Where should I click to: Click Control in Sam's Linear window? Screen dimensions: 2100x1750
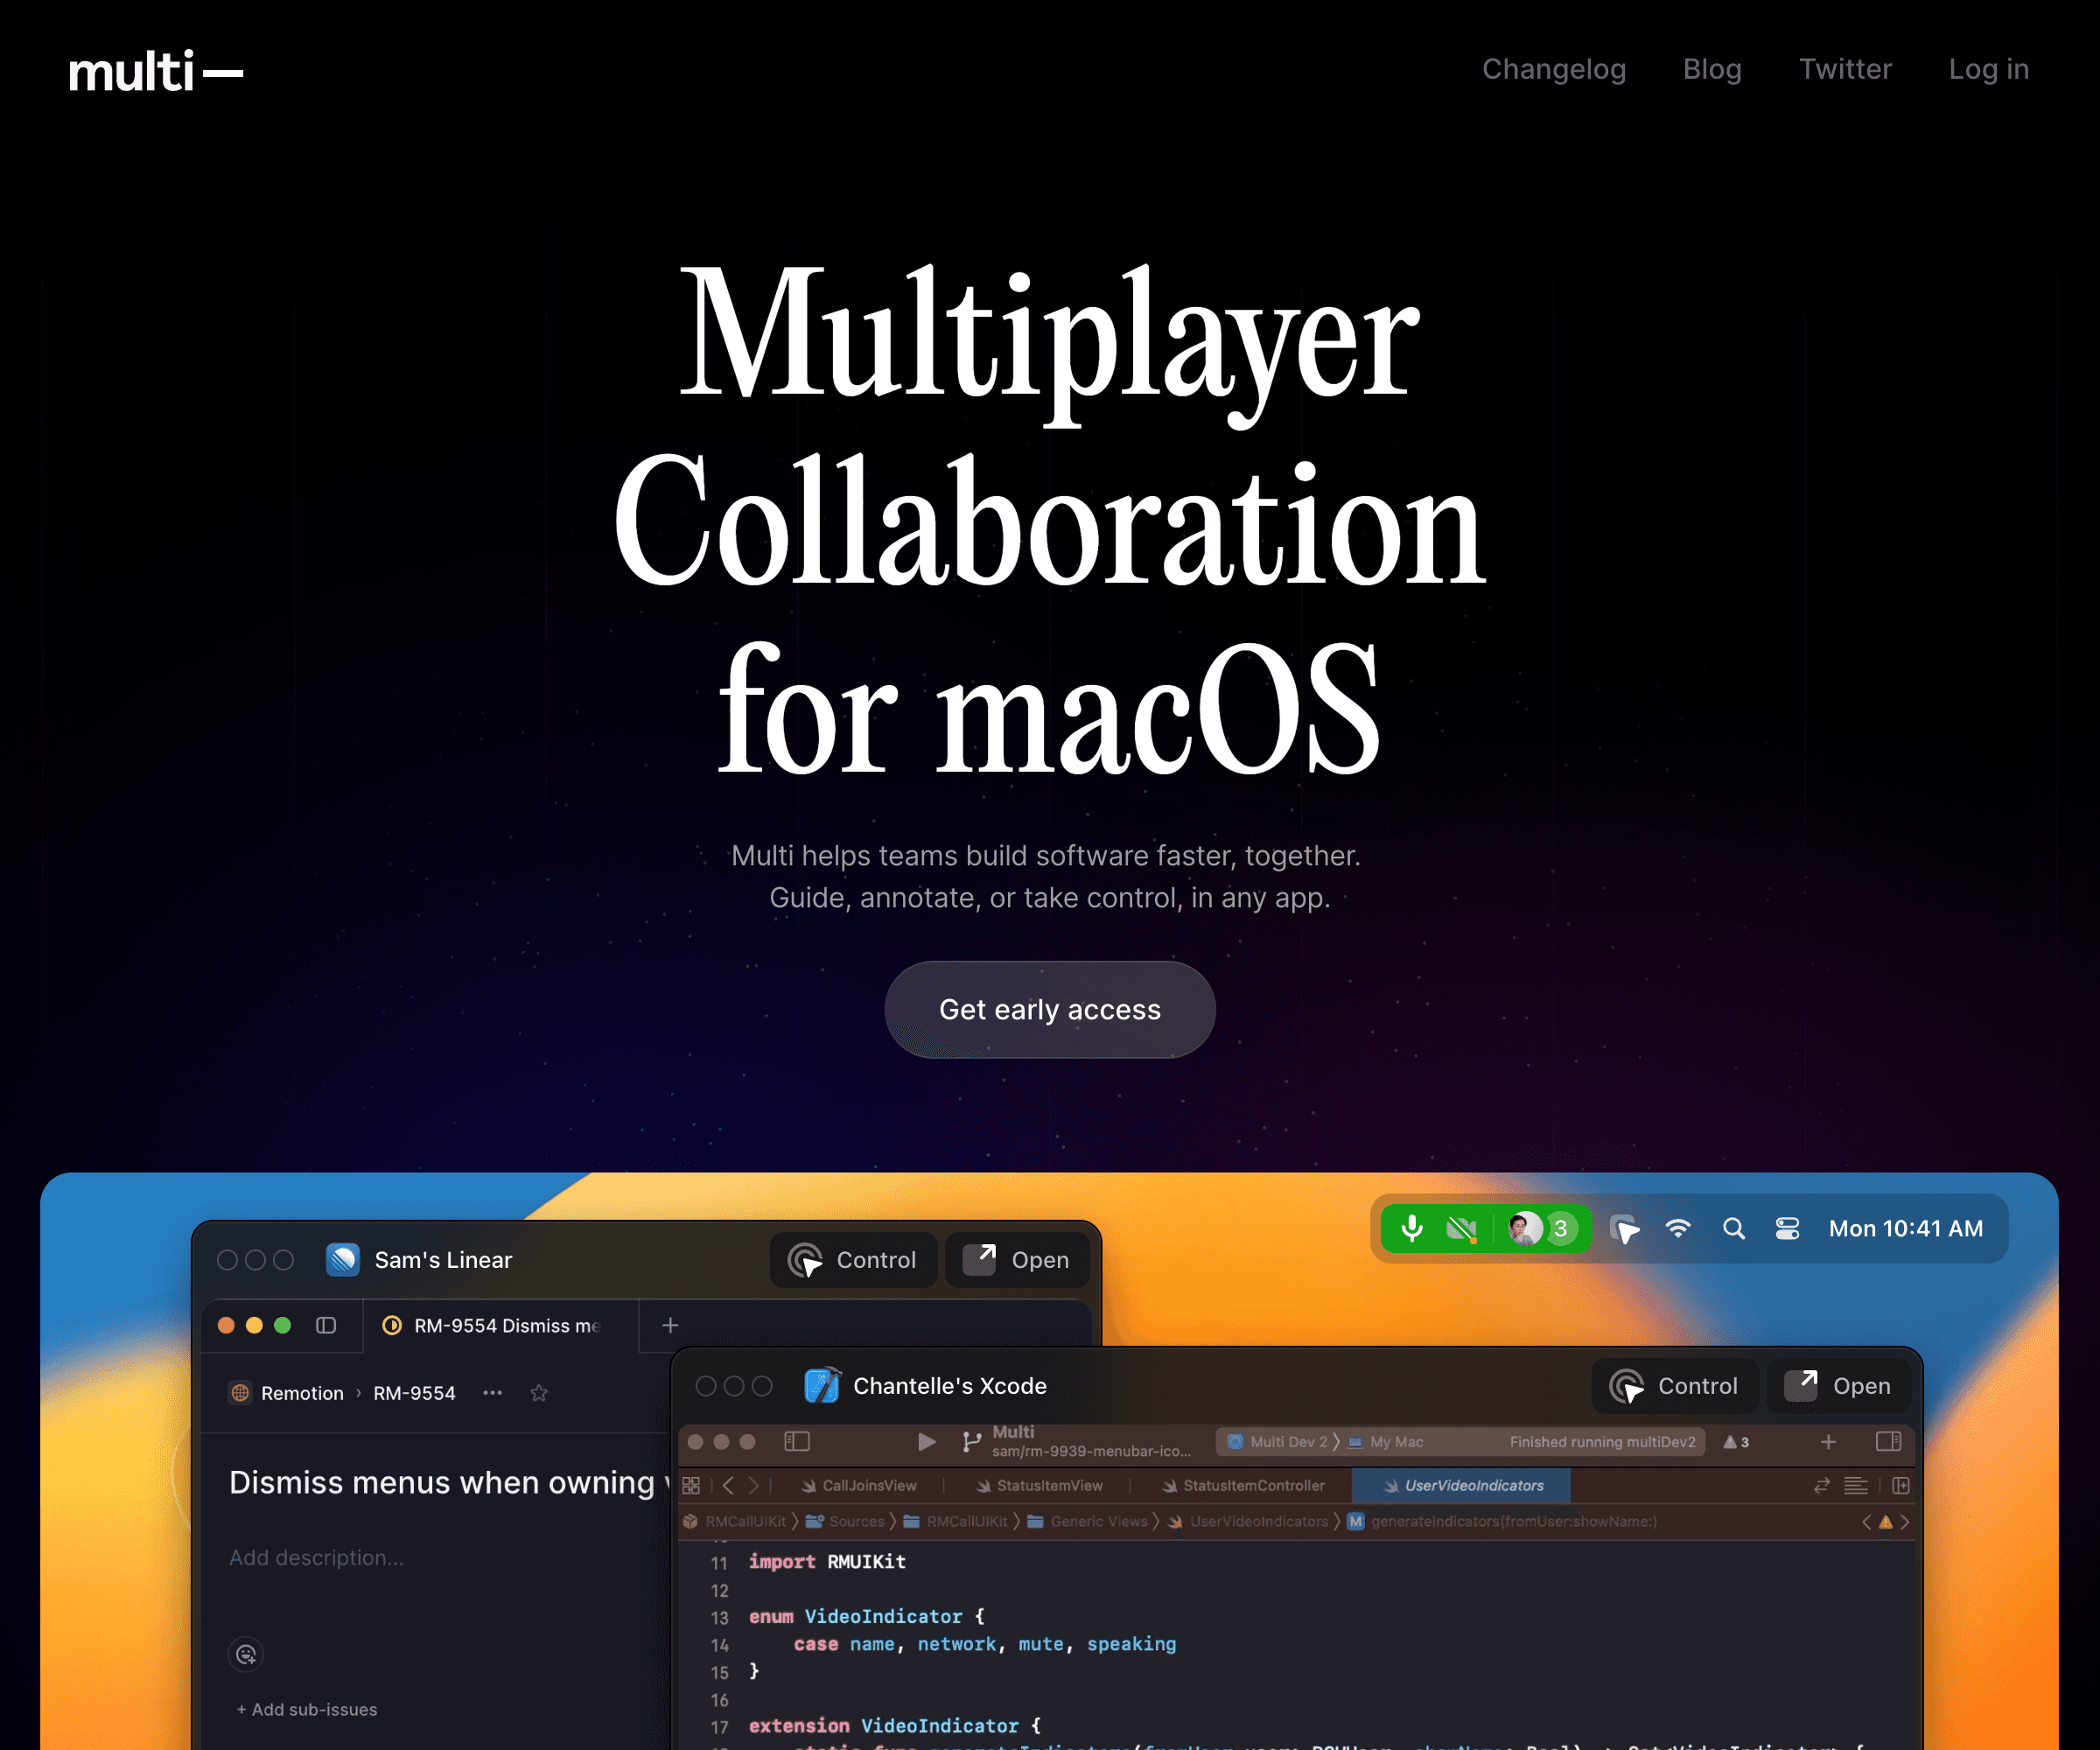coord(853,1260)
